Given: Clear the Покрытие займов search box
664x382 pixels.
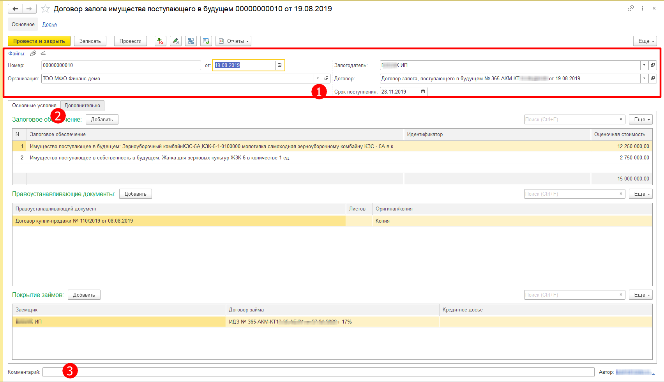Looking at the screenshot, I should pos(621,295).
